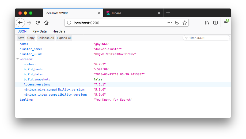This screenshot has height=139, width=246.
Task: Click Collapse All button
Action: click(x=46, y=38)
